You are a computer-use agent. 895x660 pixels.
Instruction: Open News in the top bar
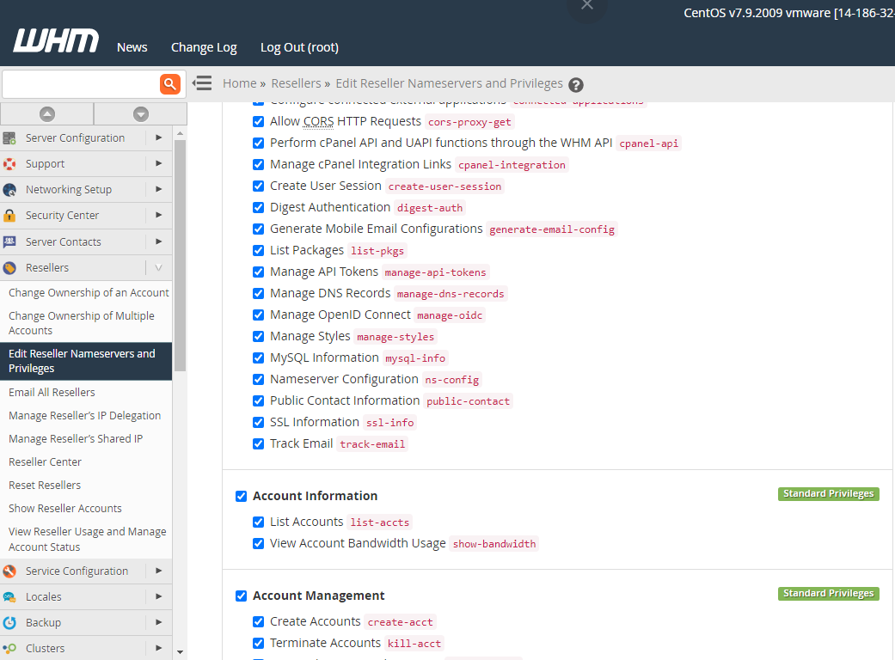[132, 47]
